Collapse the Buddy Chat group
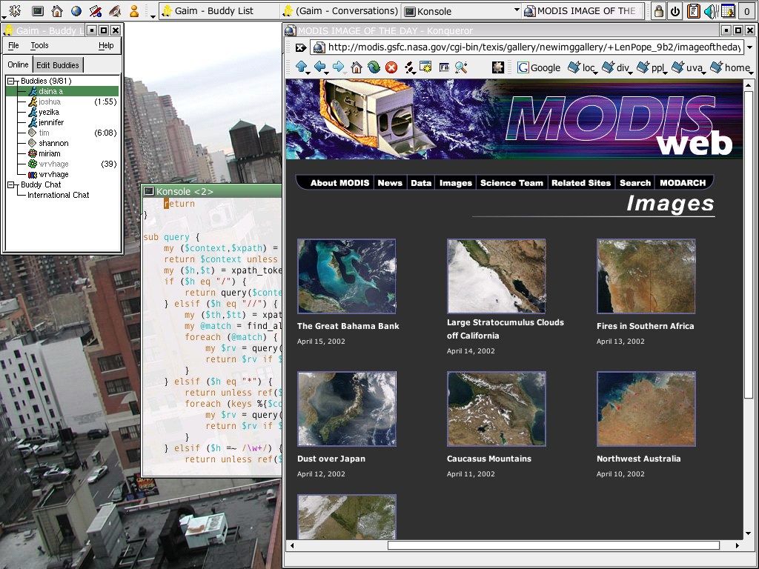Screen dimensions: 759x569 (x=12, y=184)
